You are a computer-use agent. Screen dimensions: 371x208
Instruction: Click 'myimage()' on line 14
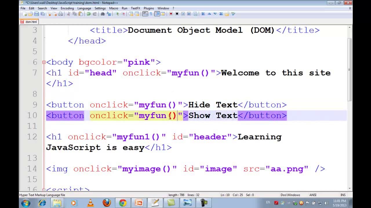coord(147,169)
